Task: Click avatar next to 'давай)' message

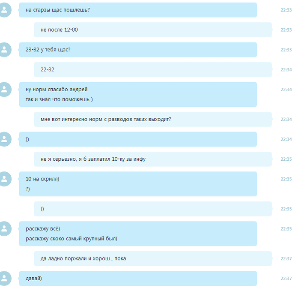Action: (5, 279)
